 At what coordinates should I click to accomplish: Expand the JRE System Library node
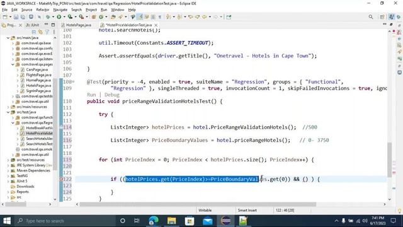coord(8,165)
